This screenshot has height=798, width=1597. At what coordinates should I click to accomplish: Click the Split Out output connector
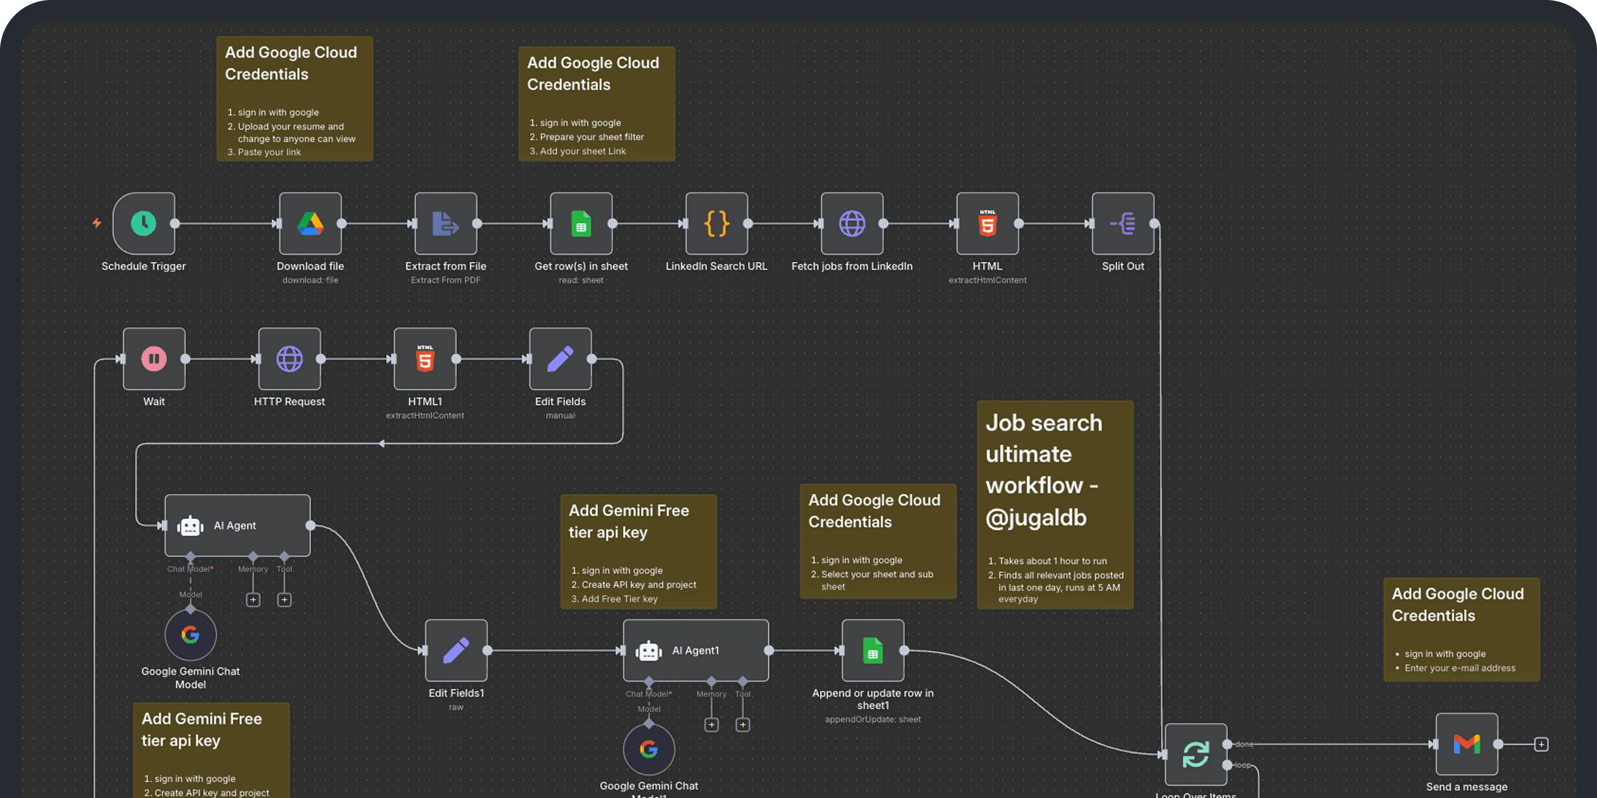point(1154,223)
